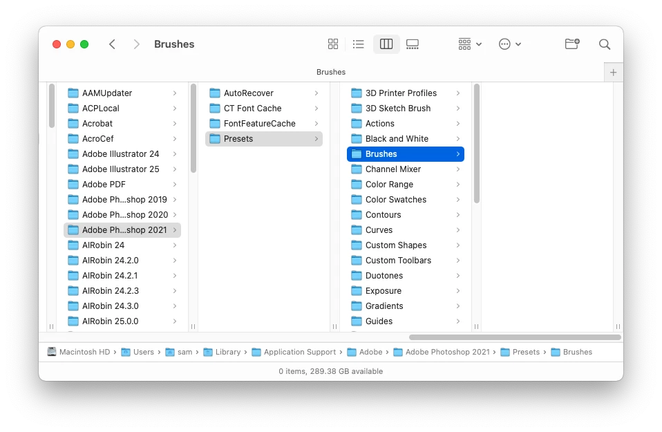Click the horizontal scrollbar at bottom
The width and height of the screenshot is (662, 432).
pos(515,337)
